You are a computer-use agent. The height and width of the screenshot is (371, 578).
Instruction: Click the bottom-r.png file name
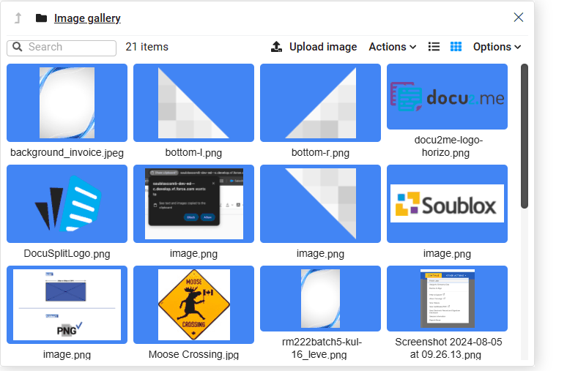[x=320, y=152]
